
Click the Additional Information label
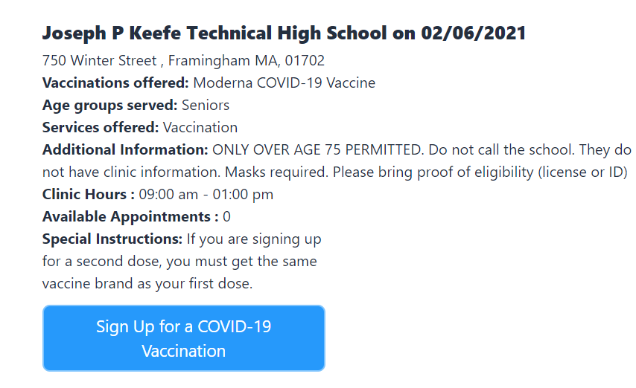125,150
